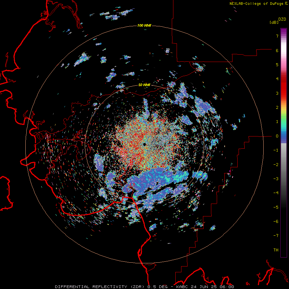Click the 100 NMI range ring label
Viewport: 289px width, 289px height.
click(144, 25)
